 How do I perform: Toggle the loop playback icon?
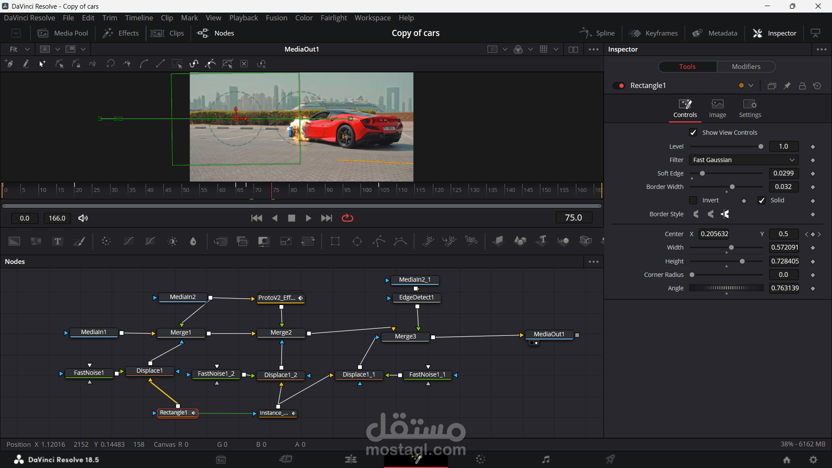(x=348, y=218)
